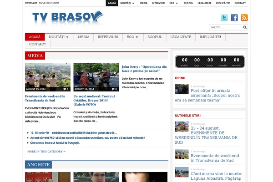The height and width of the screenshot is (182, 273).
Task: Open the red Acasă main tab
Action: [35, 37]
